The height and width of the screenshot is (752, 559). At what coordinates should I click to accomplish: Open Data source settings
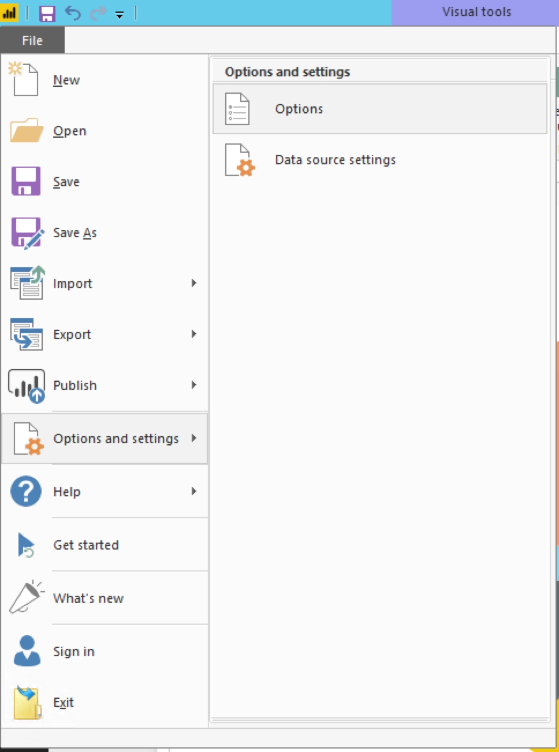[x=335, y=160]
